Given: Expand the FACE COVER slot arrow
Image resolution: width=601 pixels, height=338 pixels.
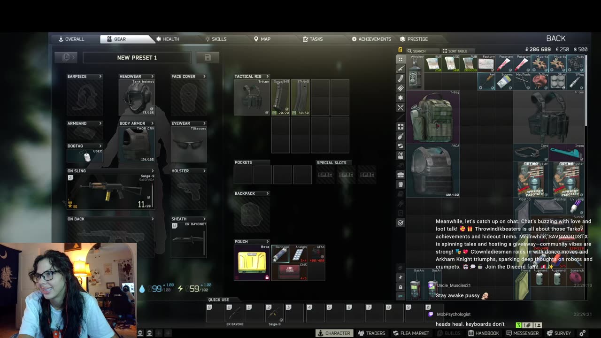Looking at the screenshot, I should point(204,77).
